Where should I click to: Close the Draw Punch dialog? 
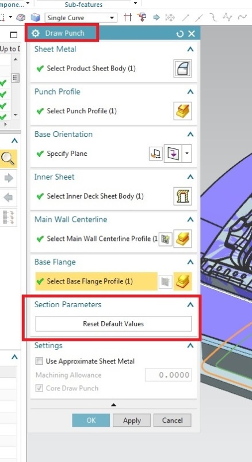[192, 33]
